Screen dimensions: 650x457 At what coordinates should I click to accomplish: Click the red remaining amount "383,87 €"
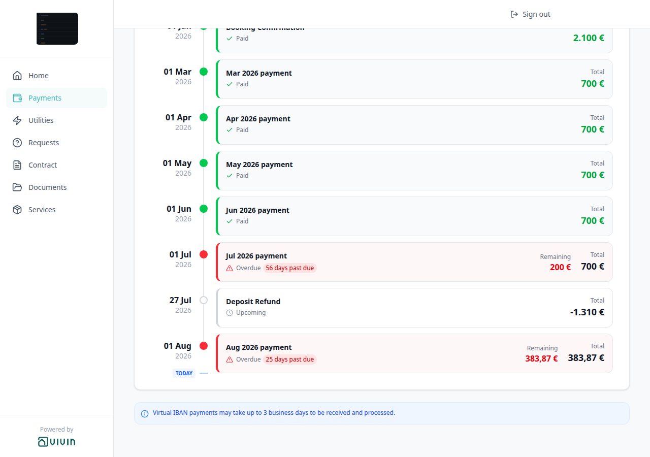541,358
